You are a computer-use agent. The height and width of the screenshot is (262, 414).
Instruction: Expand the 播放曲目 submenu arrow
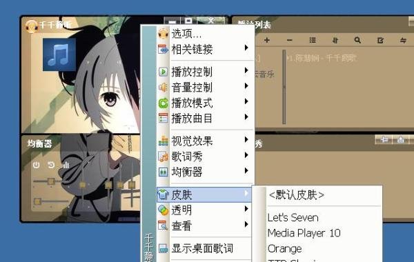coord(246,117)
